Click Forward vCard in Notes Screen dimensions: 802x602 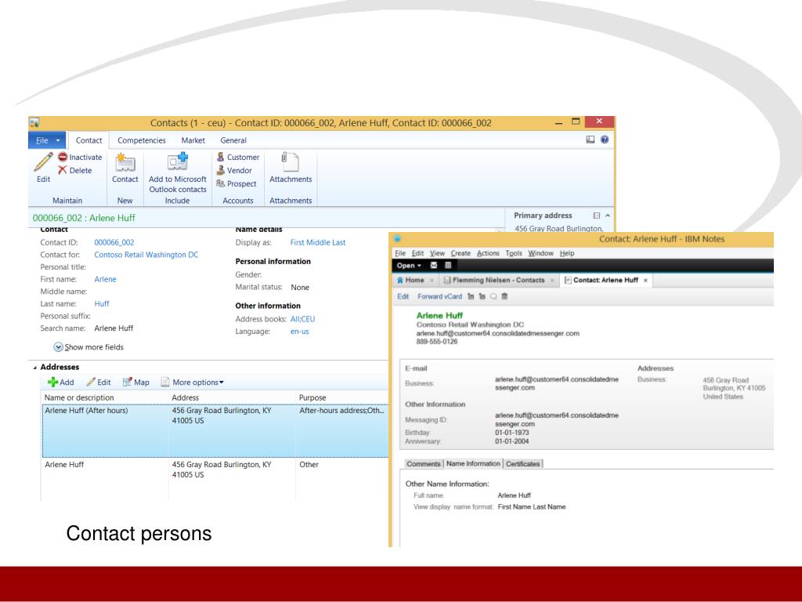click(439, 296)
